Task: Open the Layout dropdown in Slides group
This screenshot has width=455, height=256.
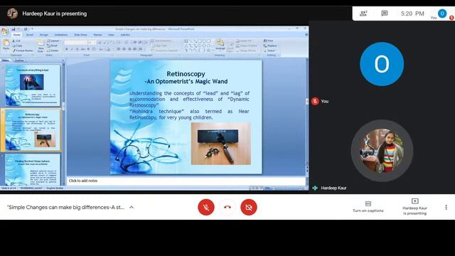Action: tap(53, 41)
